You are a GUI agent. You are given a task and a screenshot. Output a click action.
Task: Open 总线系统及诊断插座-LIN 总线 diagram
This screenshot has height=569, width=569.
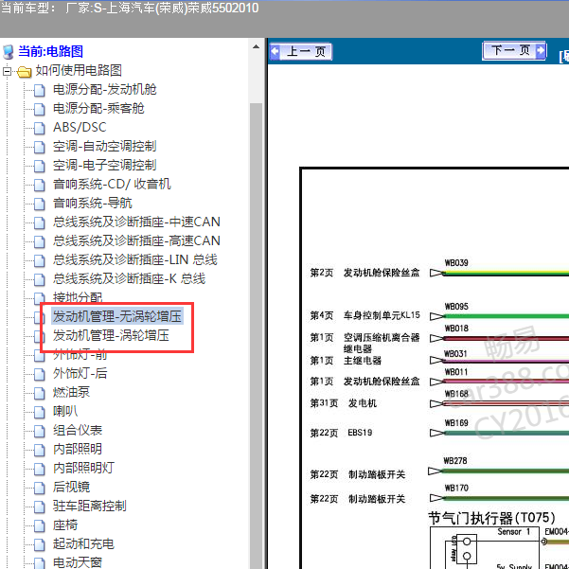pyautogui.click(x=135, y=259)
